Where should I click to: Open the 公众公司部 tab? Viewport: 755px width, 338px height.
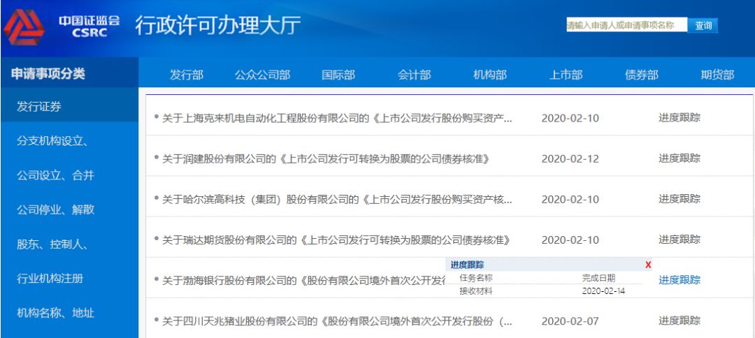pos(262,75)
